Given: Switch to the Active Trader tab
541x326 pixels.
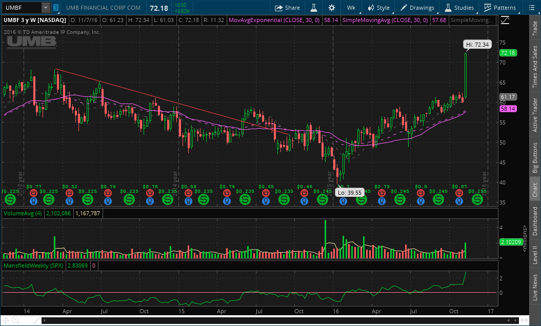Looking at the screenshot, I should [535, 115].
